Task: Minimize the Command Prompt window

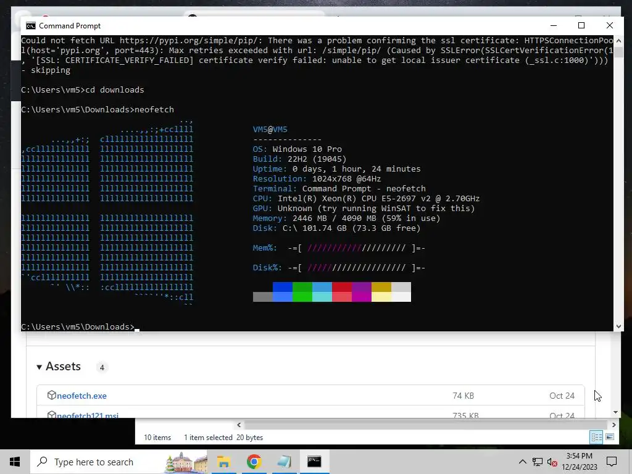Action: click(554, 26)
